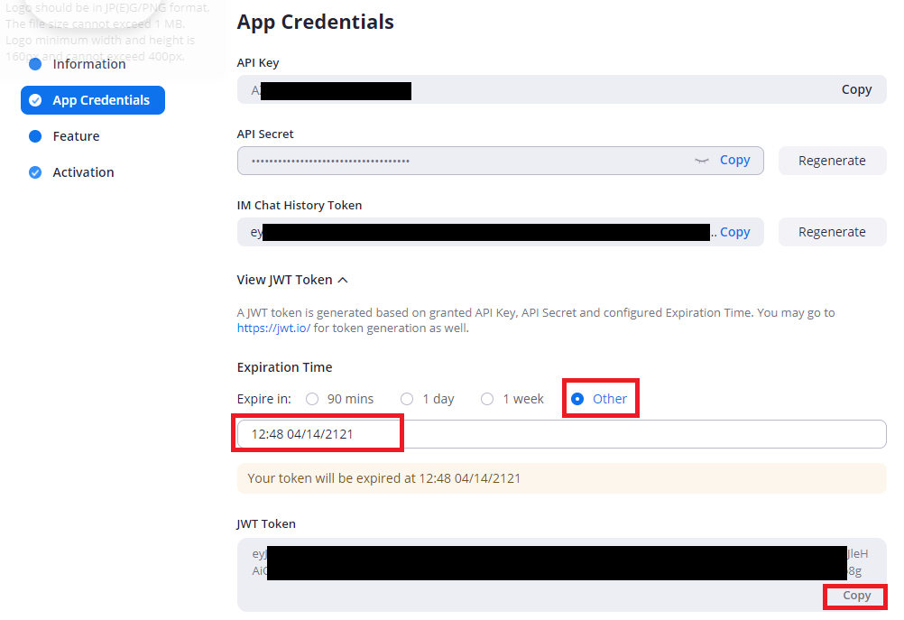Copy the API Secret
The image size is (904, 620).
[734, 160]
